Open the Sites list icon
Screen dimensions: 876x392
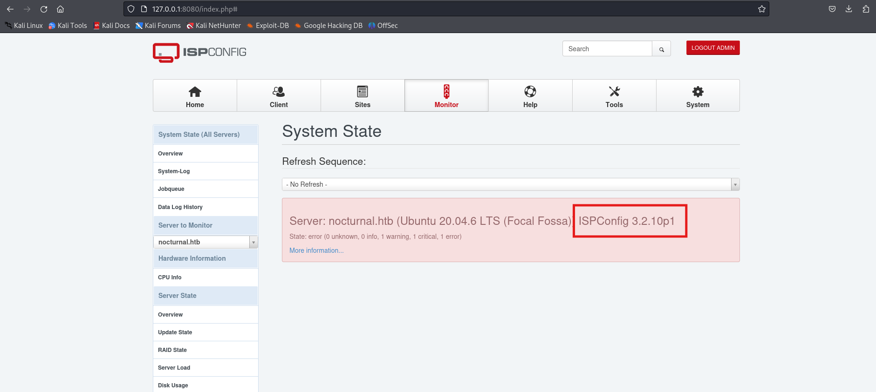point(363,92)
